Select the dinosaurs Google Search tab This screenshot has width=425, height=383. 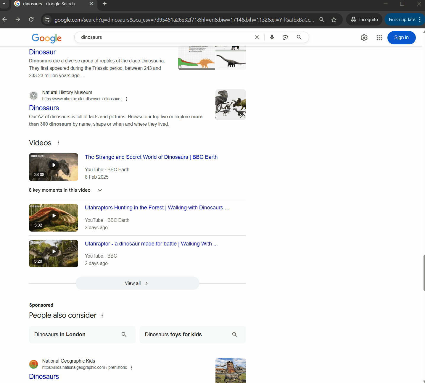[x=49, y=4]
